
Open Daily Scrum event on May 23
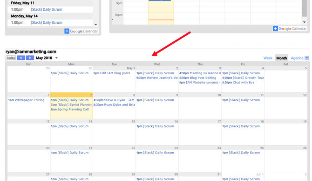[x=155, y=153]
